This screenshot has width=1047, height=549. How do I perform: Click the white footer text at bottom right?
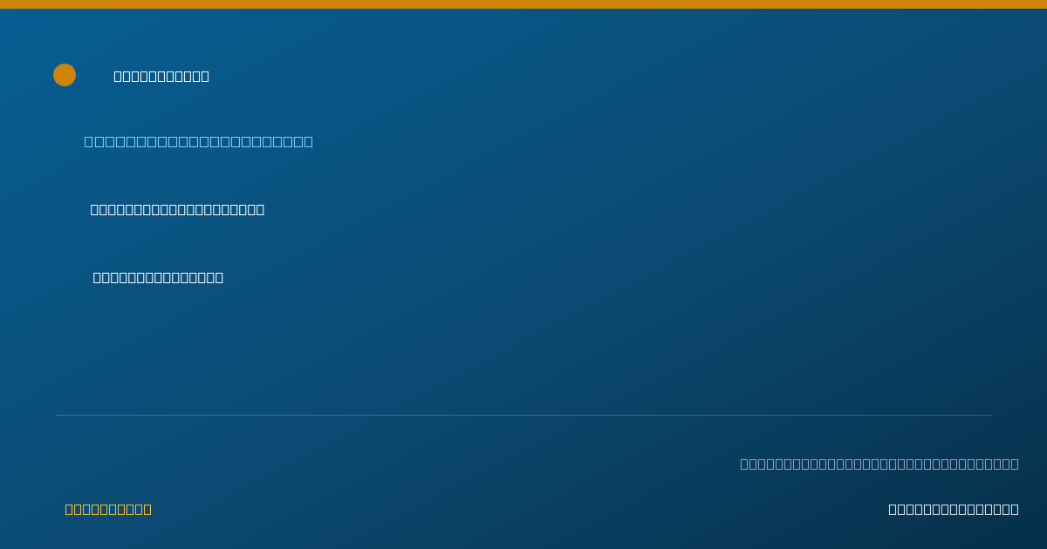pos(954,509)
